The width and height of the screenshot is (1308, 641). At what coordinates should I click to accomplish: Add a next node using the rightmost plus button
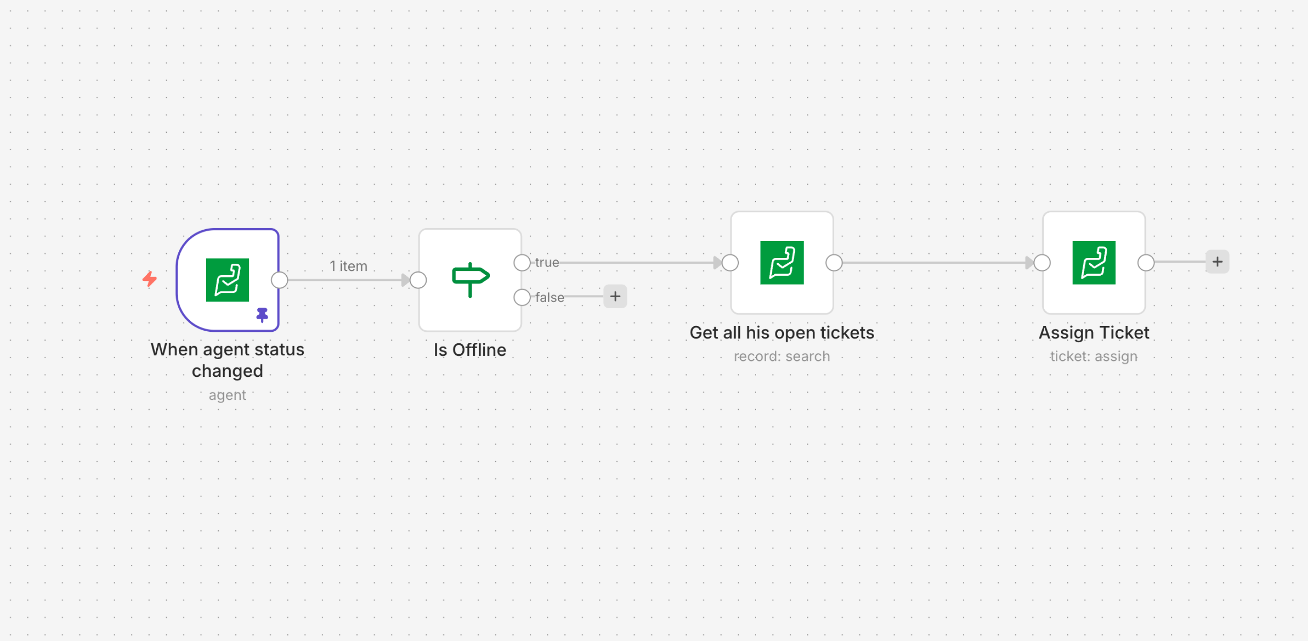click(x=1217, y=261)
